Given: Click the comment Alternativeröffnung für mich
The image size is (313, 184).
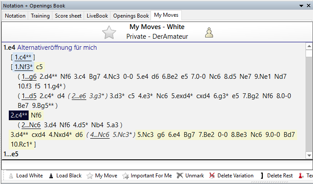Looking at the screenshot, I should point(57,48).
